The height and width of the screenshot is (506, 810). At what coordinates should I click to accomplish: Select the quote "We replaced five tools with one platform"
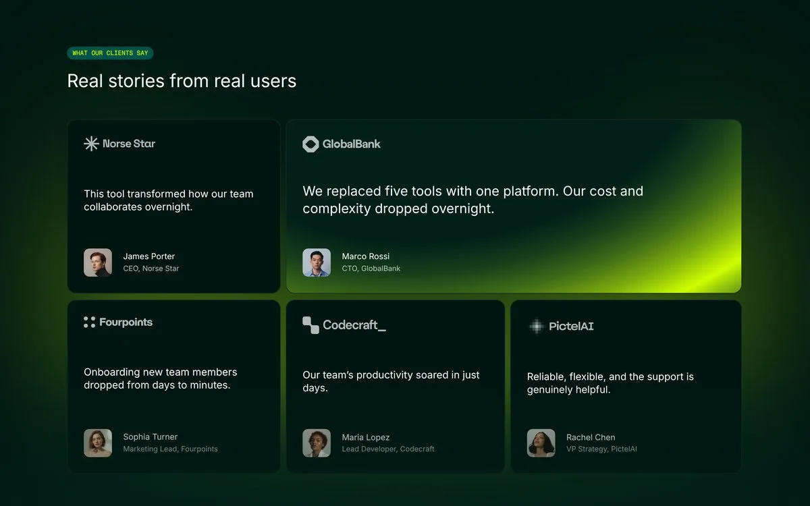pyautogui.click(x=431, y=191)
